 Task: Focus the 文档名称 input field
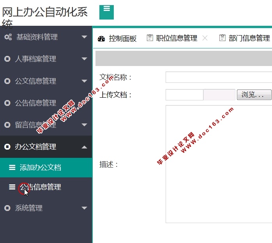(x=219, y=77)
